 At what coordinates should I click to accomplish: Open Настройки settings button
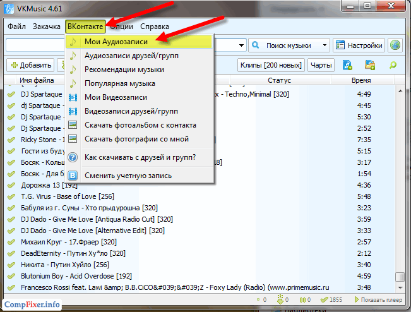[359, 45]
